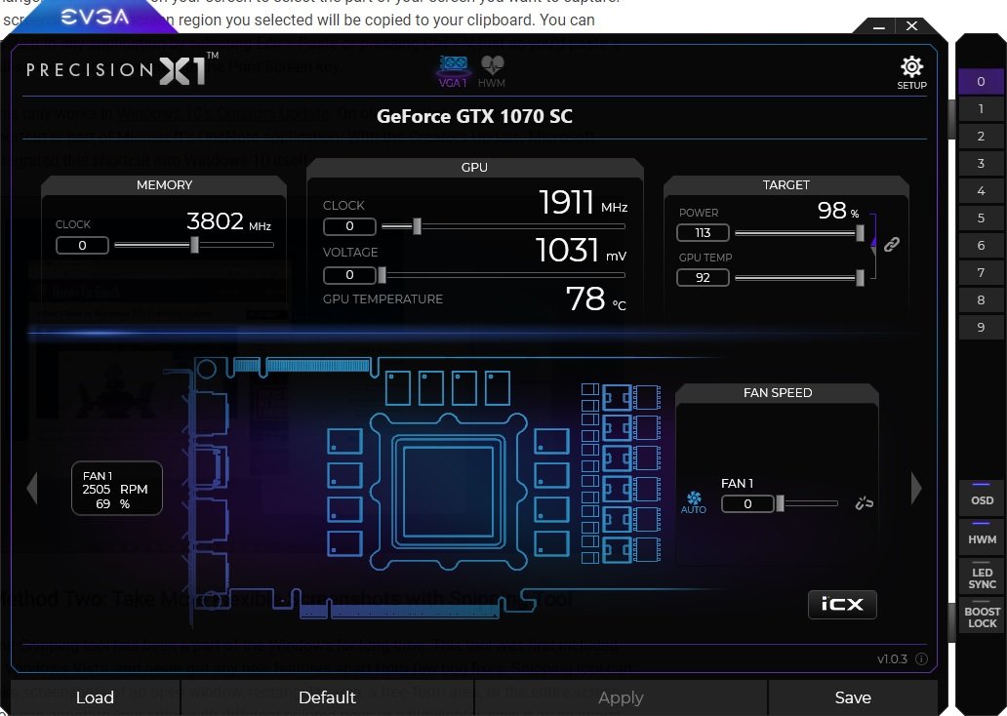Select profile slot 7
Image resolution: width=1007 pixels, height=716 pixels.
pyautogui.click(x=981, y=272)
